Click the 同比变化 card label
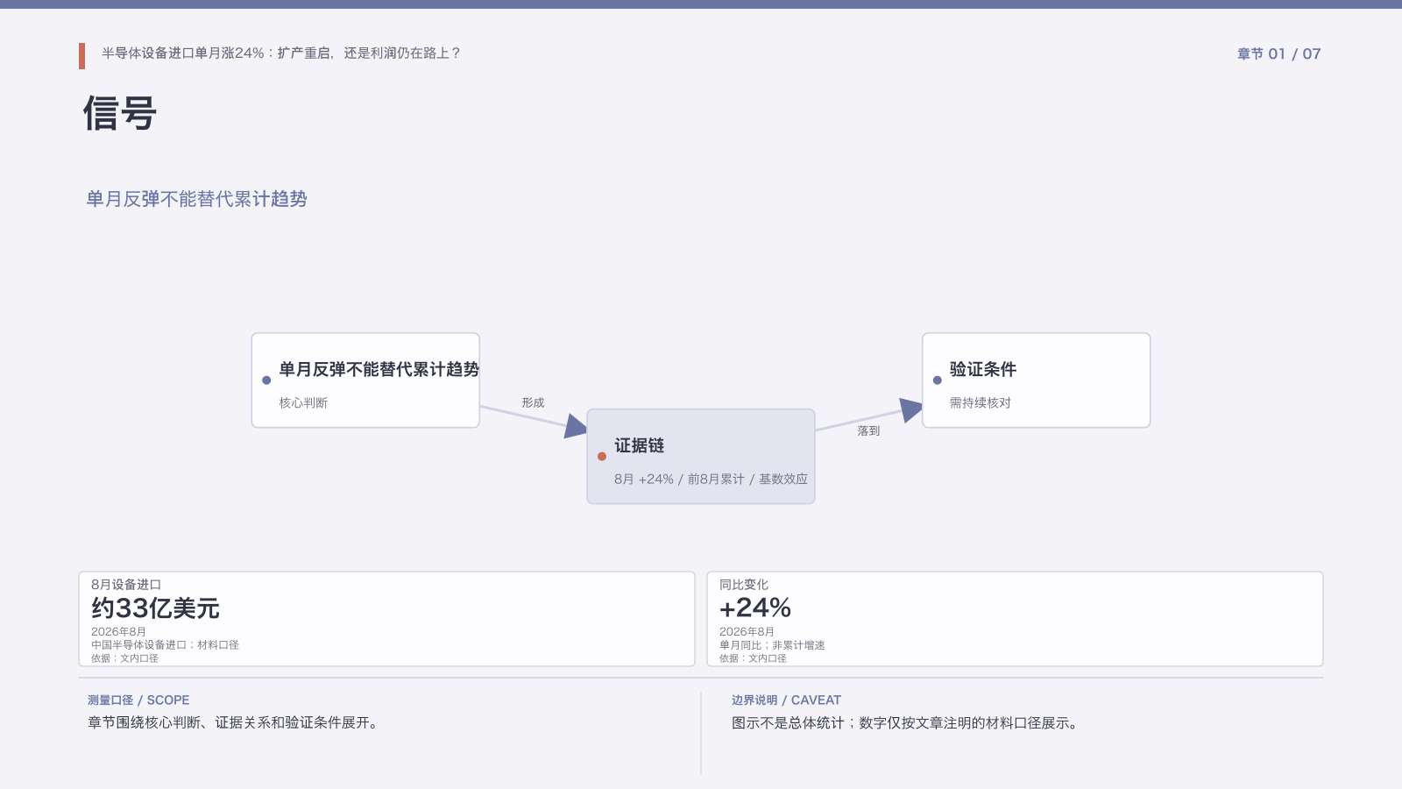 tap(744, 585)
